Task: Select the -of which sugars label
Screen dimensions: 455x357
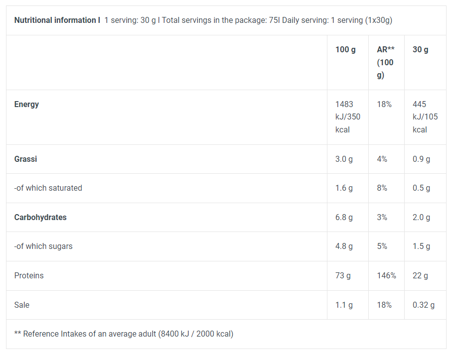Action: pyautogui.click(x=43, y=246)
